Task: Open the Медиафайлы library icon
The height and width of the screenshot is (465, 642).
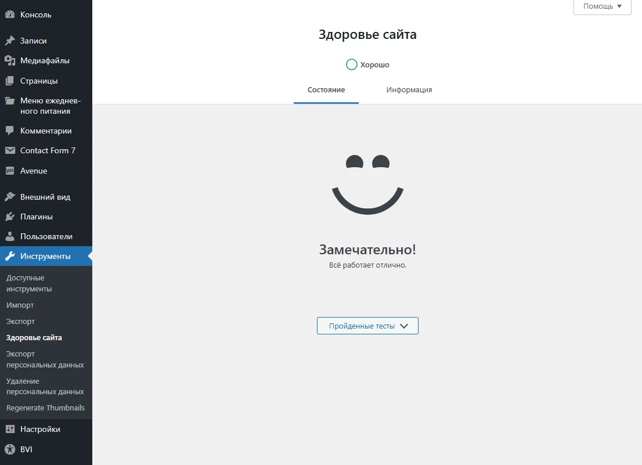Action: 10,60
